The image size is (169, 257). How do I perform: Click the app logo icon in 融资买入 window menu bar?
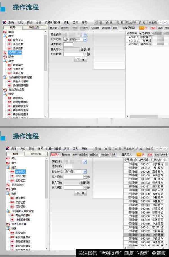7,149
